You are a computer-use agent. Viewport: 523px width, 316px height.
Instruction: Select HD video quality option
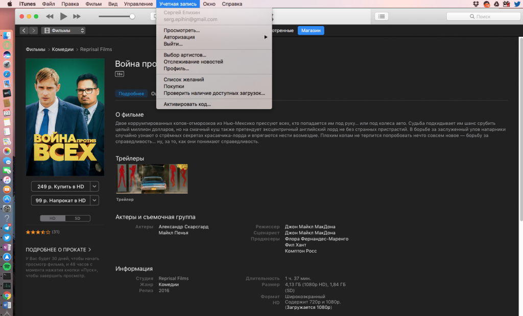pos(53,218)
